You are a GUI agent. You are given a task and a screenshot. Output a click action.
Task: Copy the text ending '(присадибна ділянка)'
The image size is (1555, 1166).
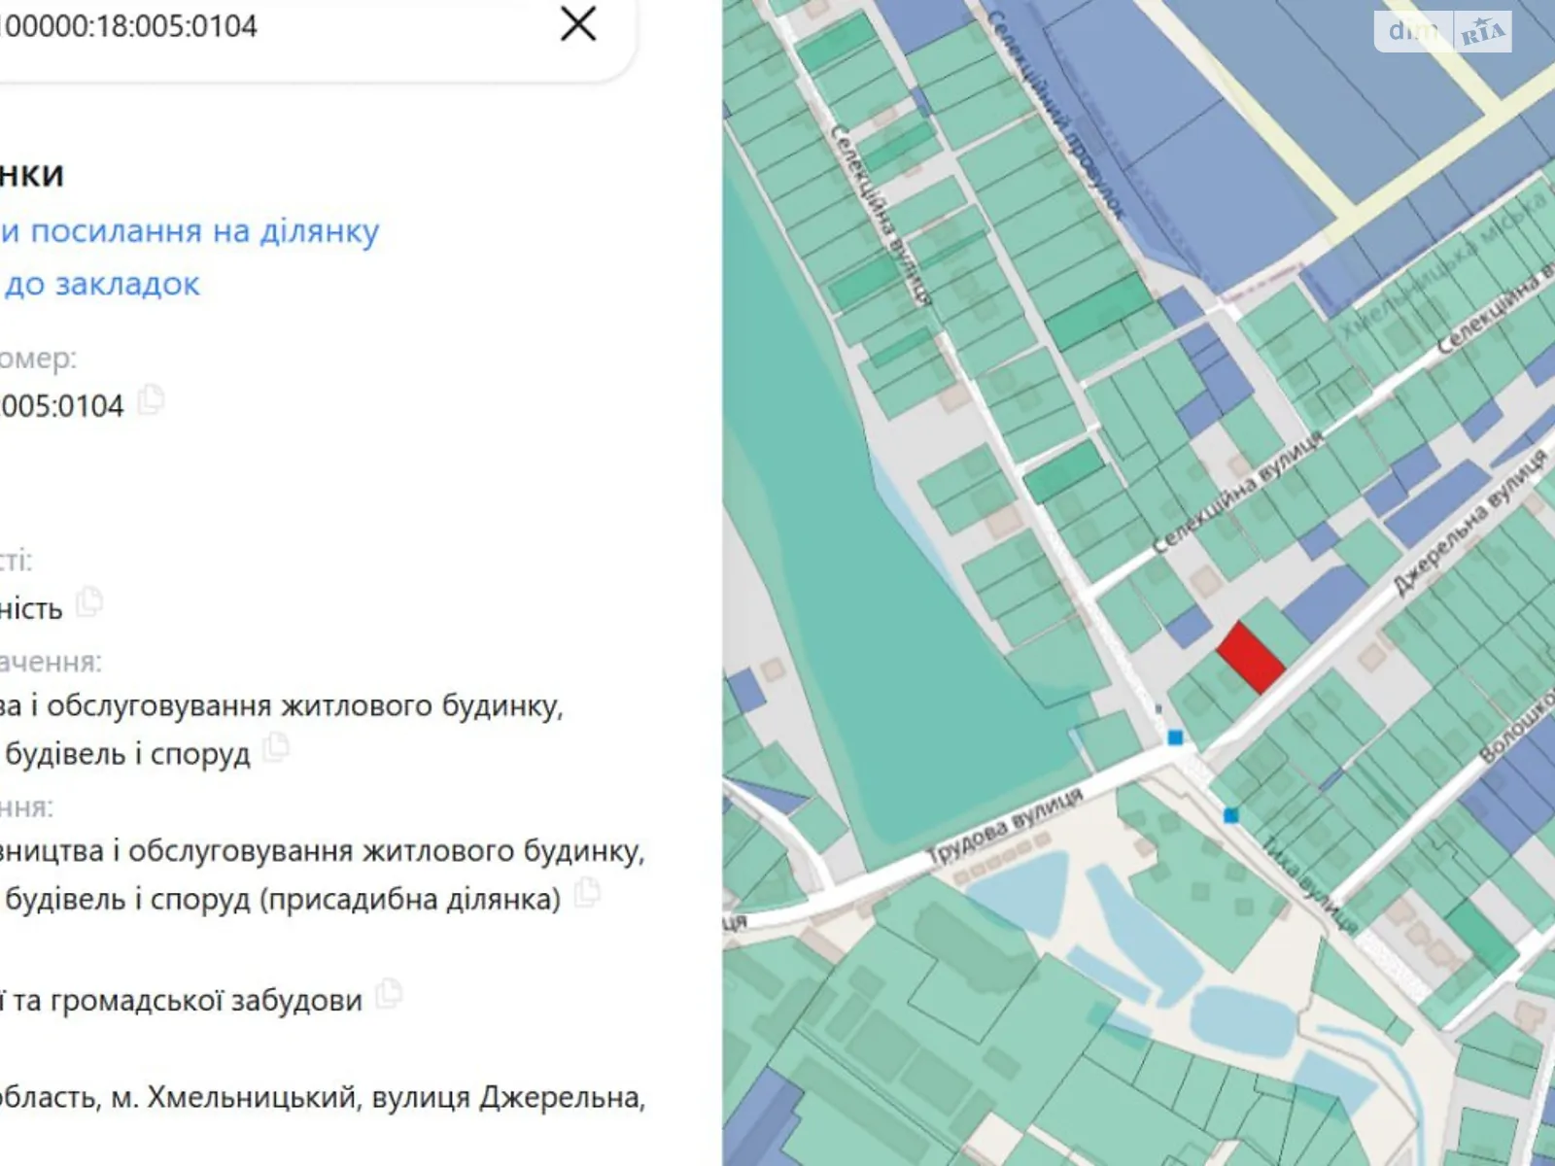586,893
